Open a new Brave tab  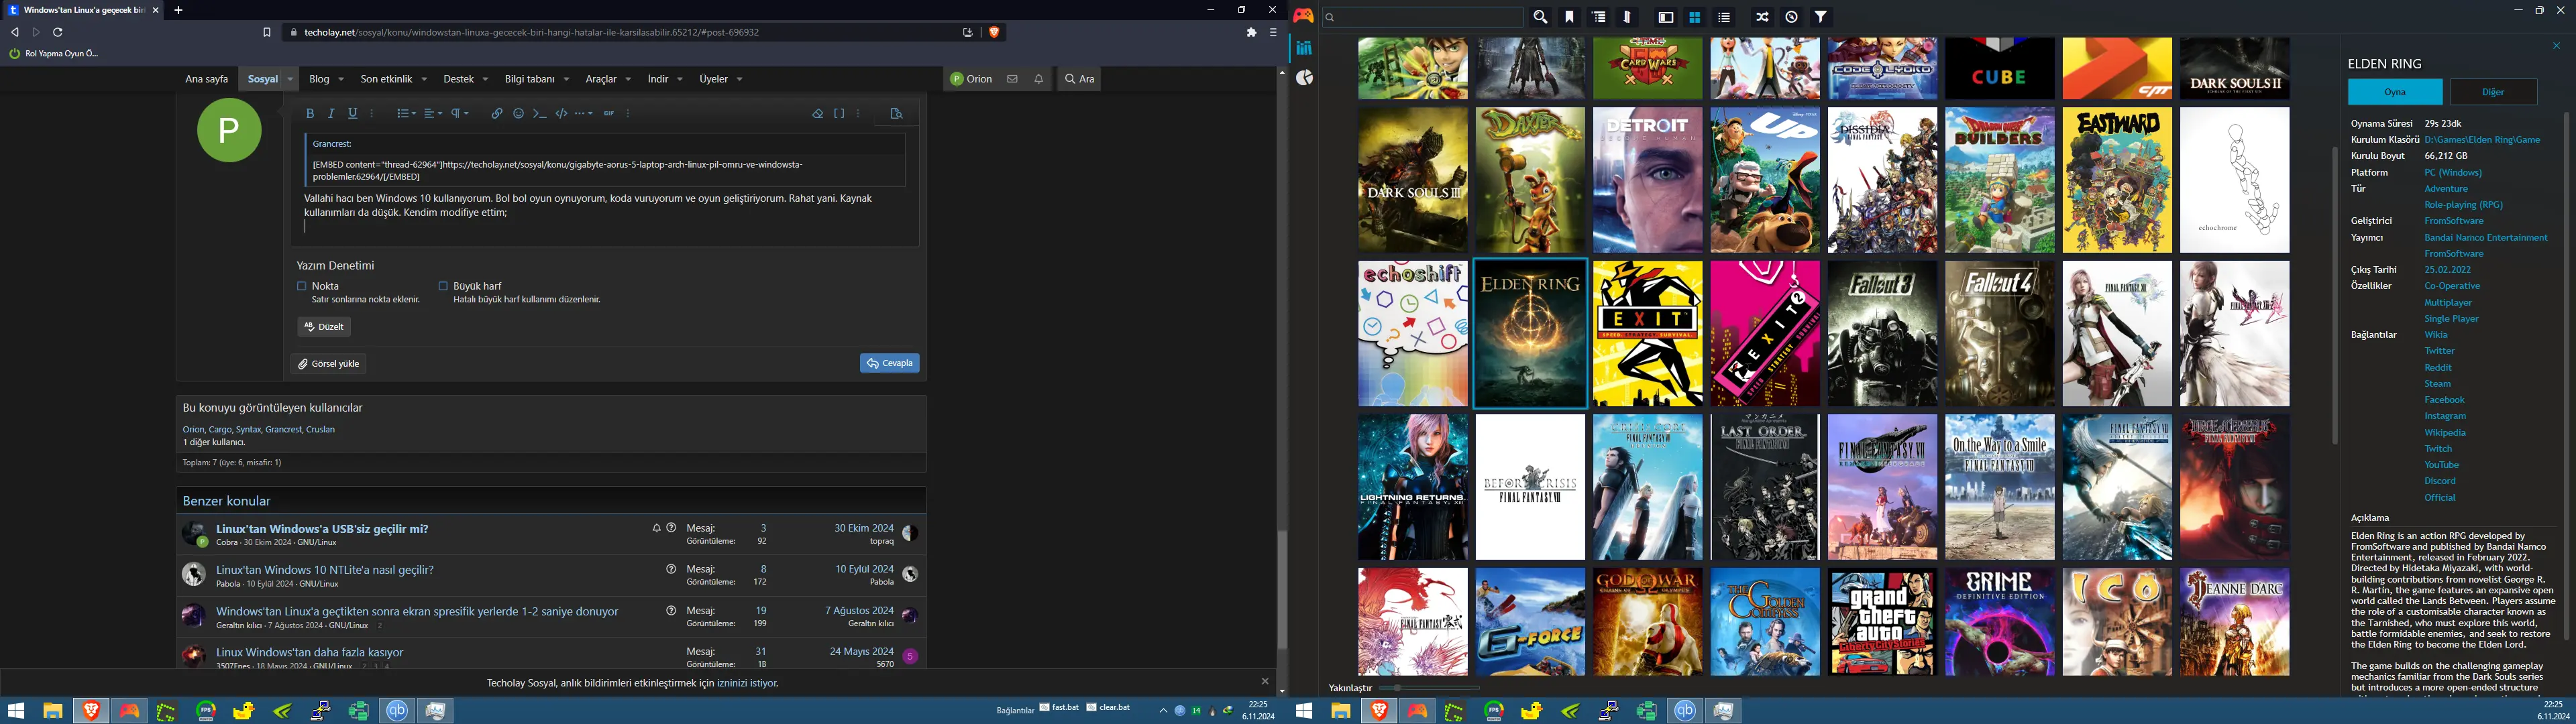179,10
